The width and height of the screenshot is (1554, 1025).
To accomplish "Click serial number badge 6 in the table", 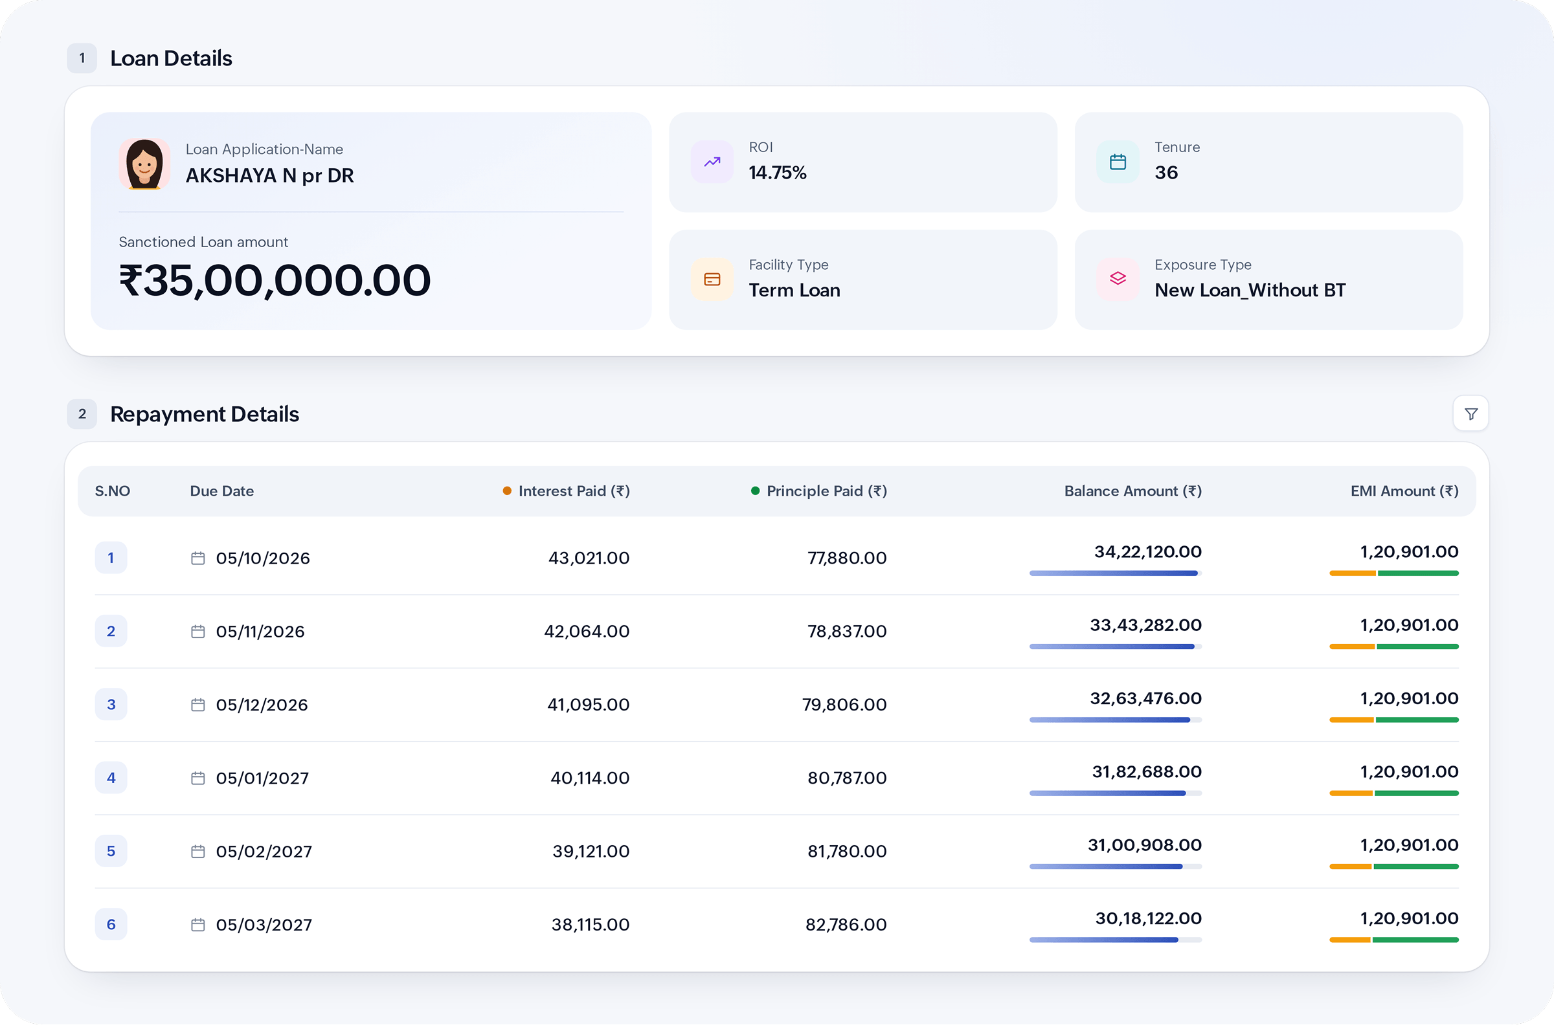I will pos(111,923).
